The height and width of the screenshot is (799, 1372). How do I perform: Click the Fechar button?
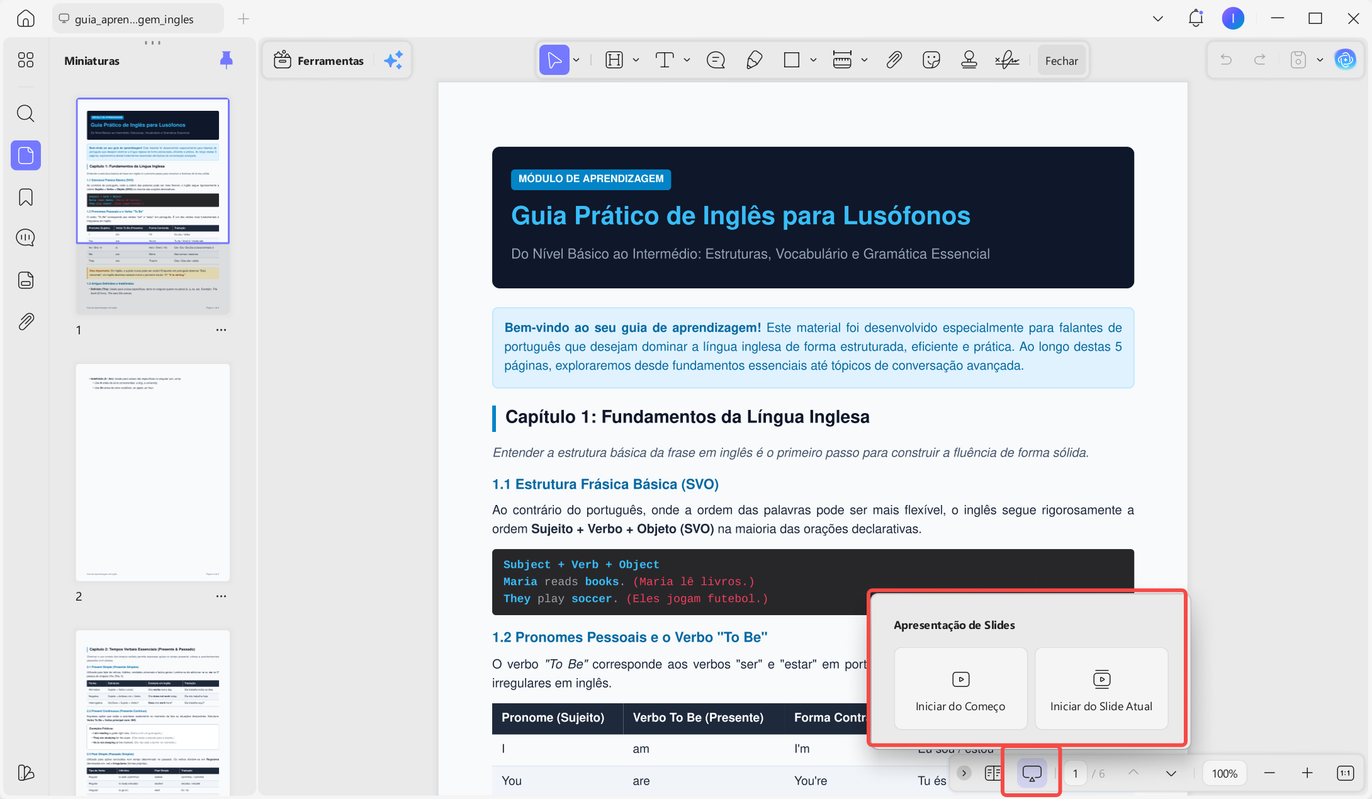coord(1062,60)
